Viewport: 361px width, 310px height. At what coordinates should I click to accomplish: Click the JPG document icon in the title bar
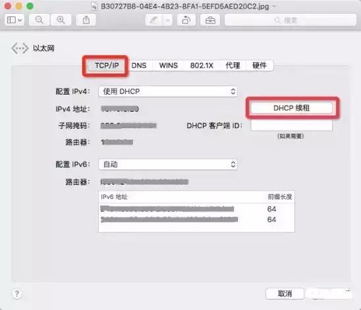(94, 6)
